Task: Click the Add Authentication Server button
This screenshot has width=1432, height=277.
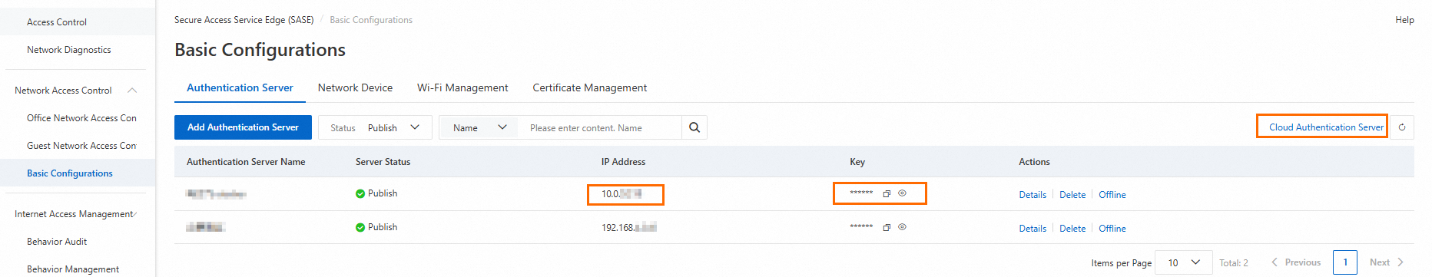Action: pyautogui.click(x=243, y=127)
